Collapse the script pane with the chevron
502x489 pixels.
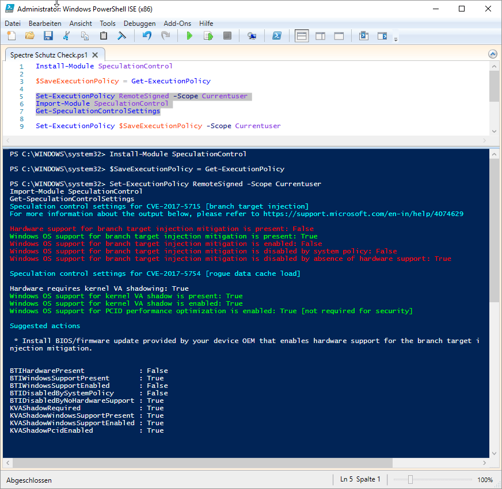492,54
